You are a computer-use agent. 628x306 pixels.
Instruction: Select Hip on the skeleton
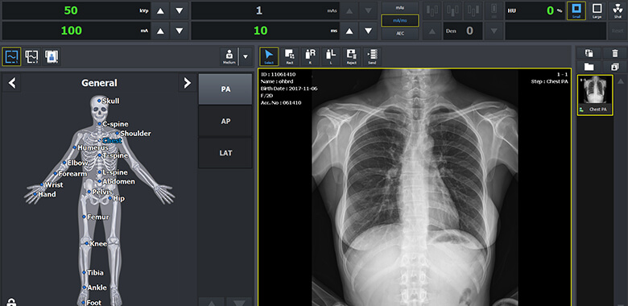click(118, 198)
